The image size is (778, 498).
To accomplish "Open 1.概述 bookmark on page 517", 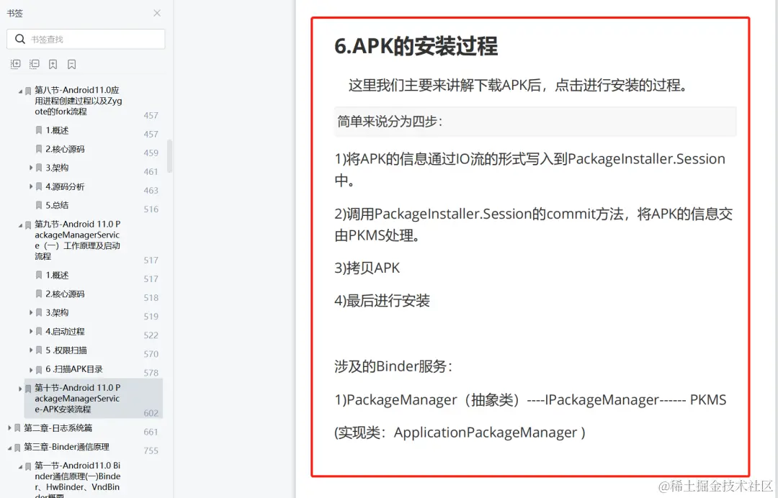I will (x=57, y=275).
